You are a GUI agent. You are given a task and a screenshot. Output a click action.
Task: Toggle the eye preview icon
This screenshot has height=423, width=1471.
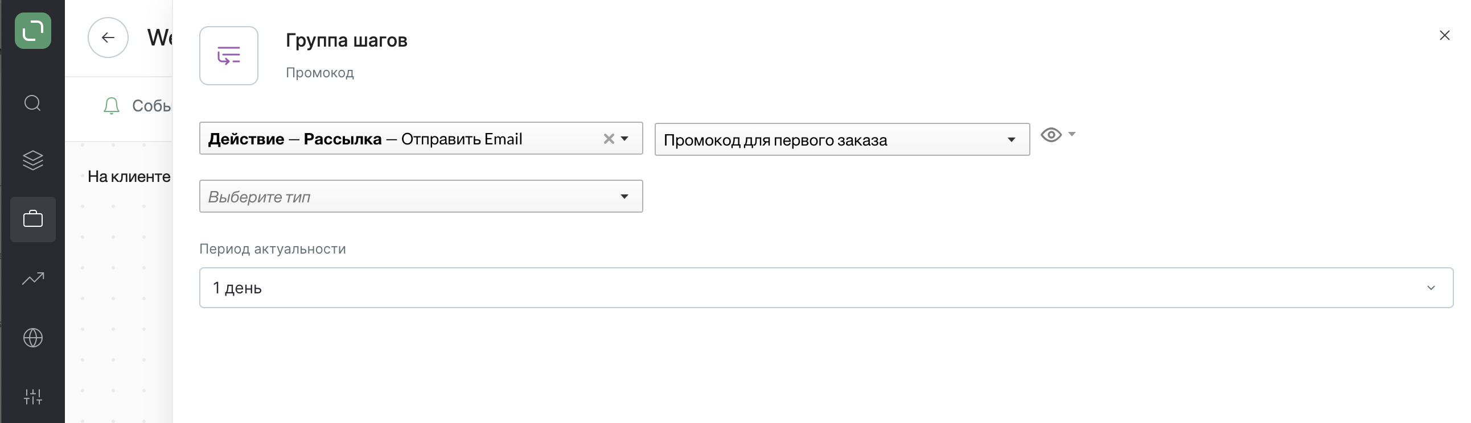1051,135
